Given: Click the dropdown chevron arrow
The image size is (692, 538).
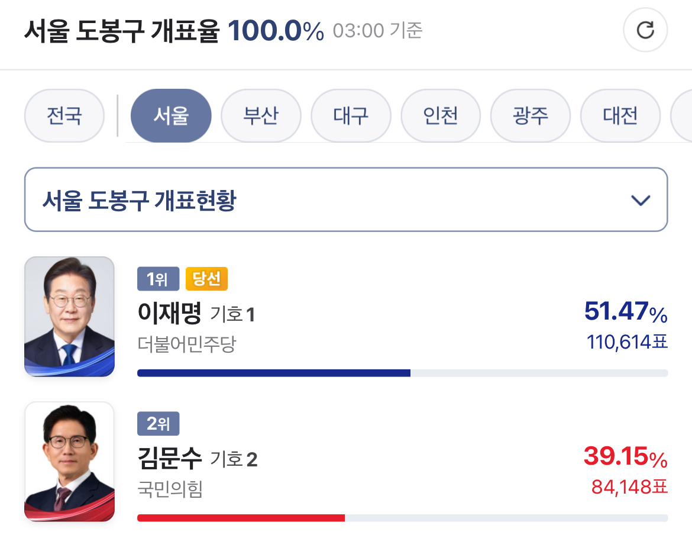Looking at the screenshot, I should pos(641,201).
